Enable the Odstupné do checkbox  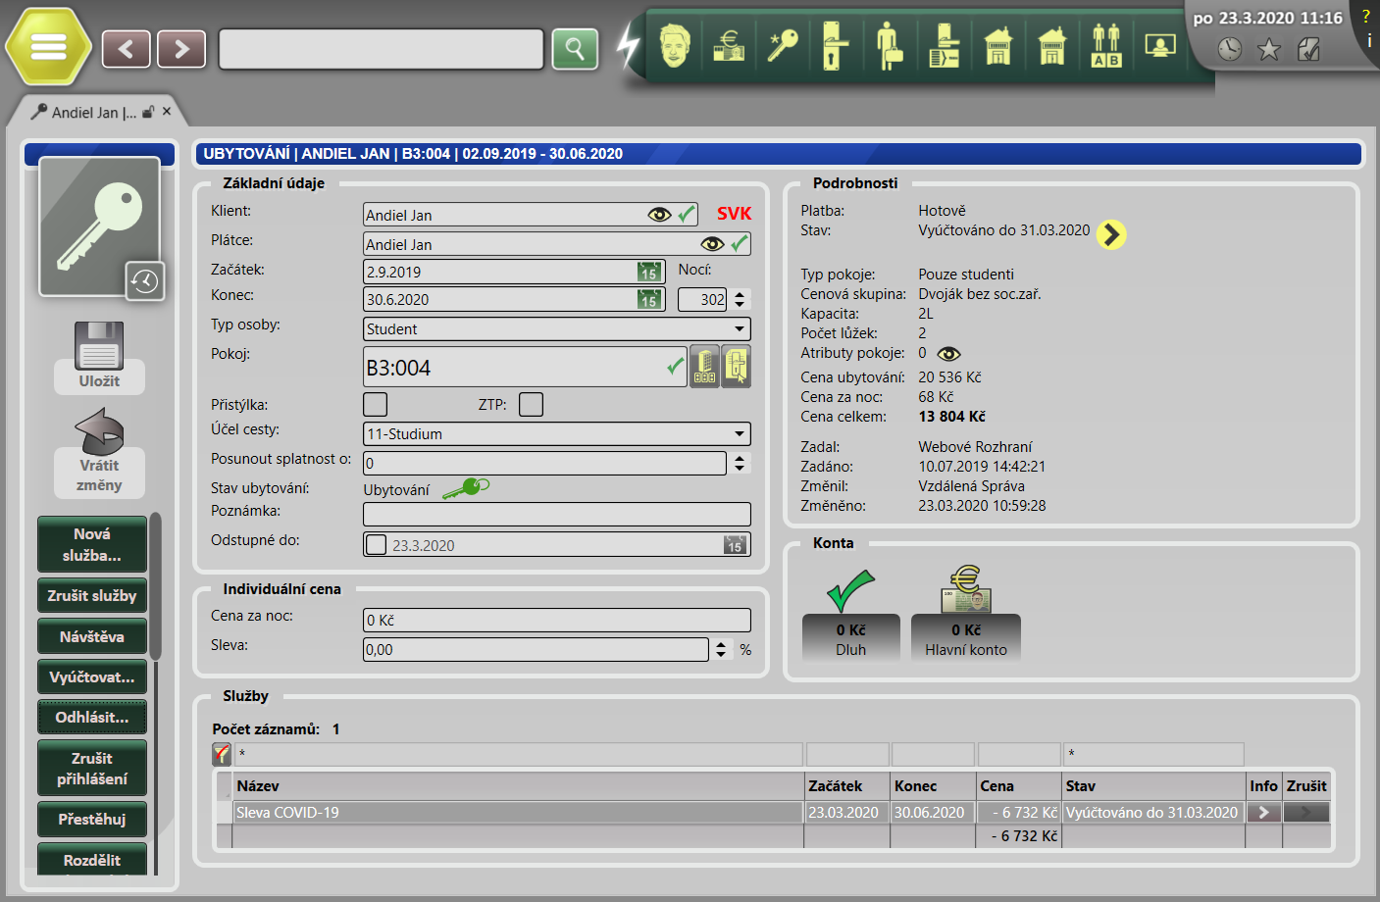pyautogui.click(x=376, y=545)
